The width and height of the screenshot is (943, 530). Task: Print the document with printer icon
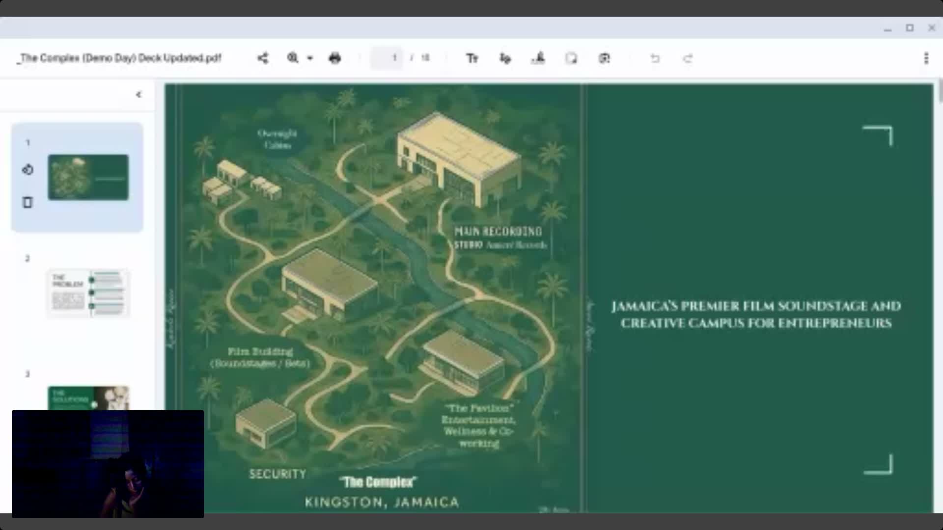click(x=335, y=58)
